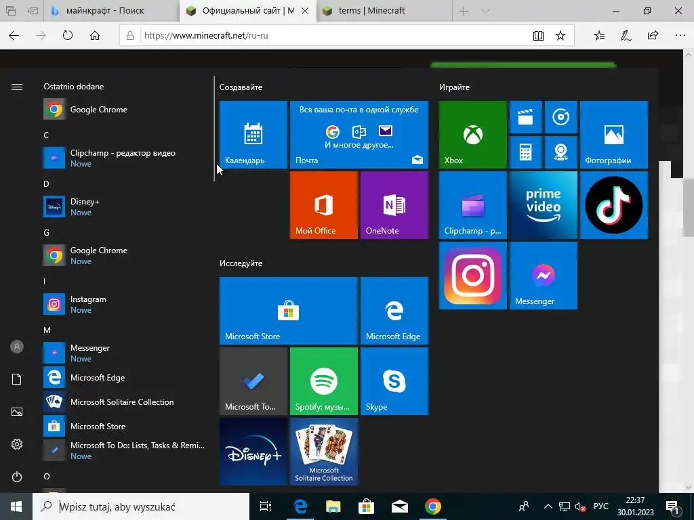Go back in the browser
The width and height of the screenshot is (694, 520).
click(14, 35)
